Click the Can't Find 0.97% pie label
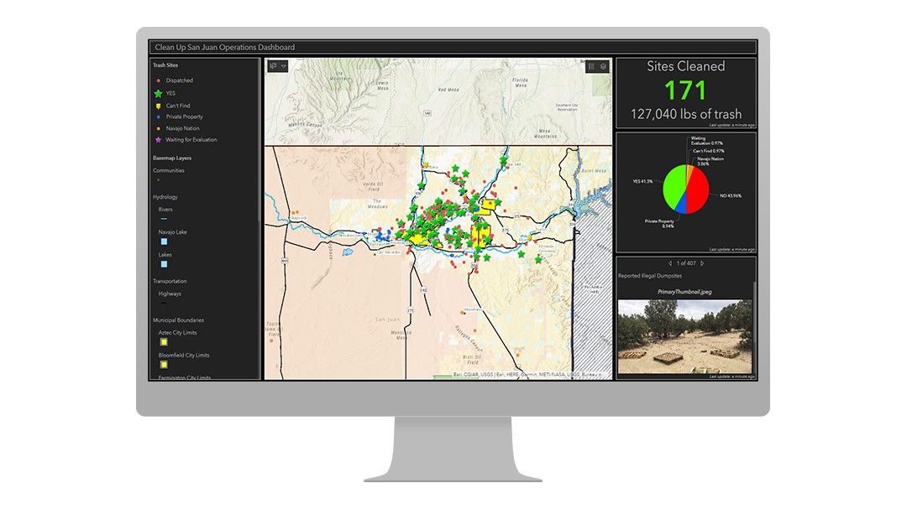 coord(709,151)
